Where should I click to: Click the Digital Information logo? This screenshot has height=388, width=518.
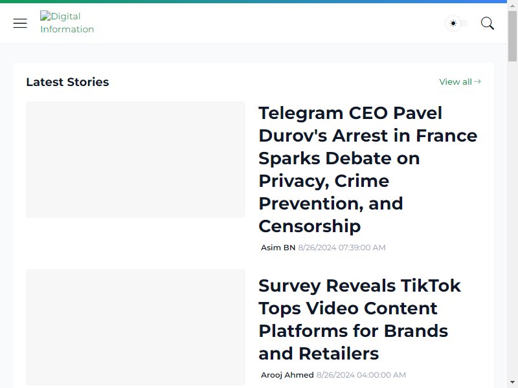point(67,23)
